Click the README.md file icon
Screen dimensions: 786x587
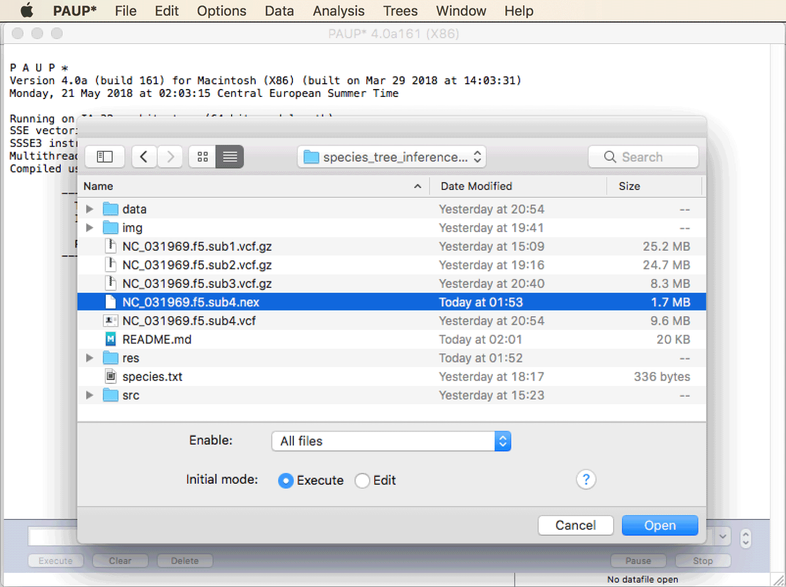[x=111, y=339]
